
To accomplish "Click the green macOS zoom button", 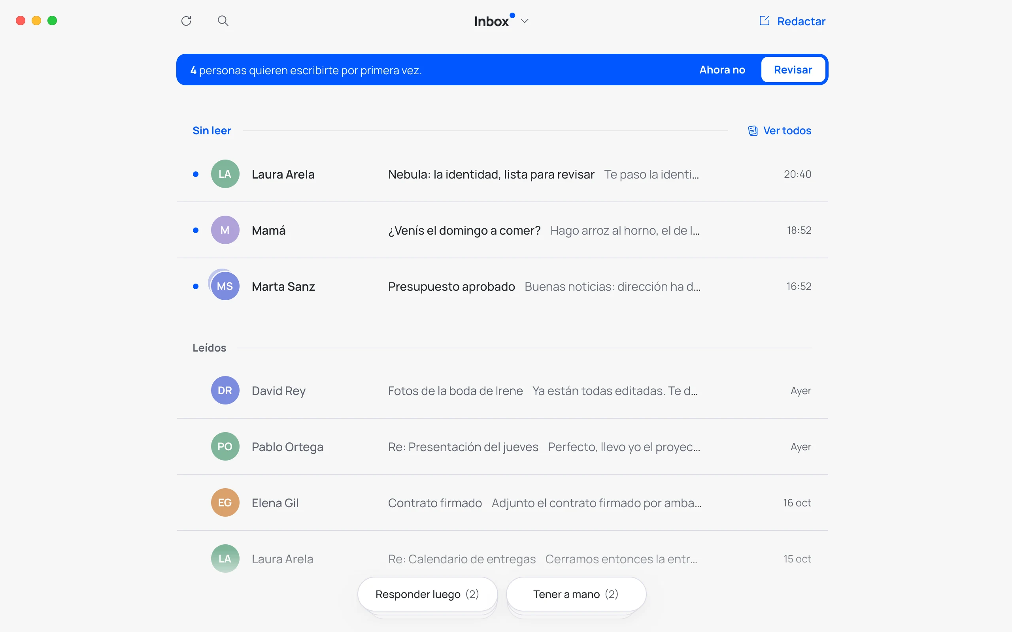I will [x=52, y=21].
